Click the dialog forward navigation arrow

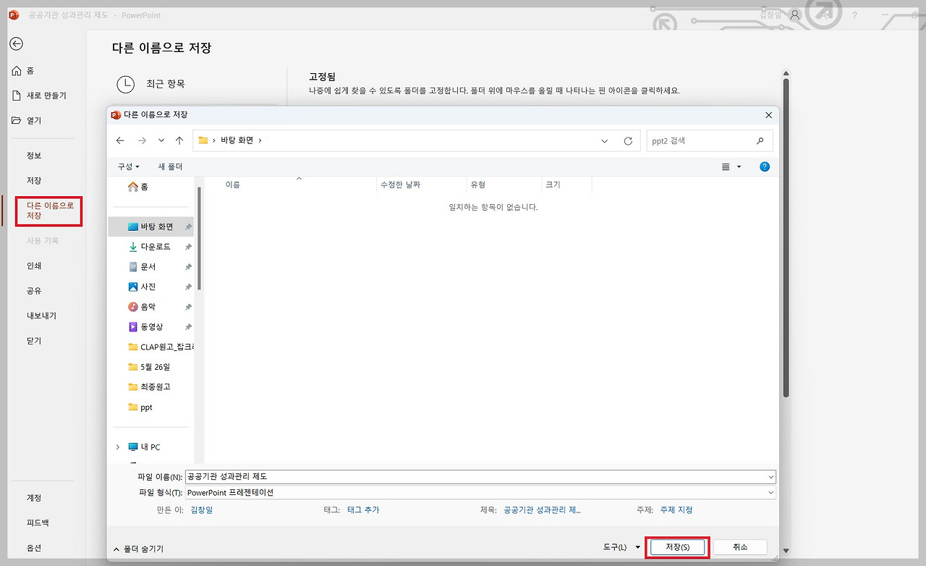pos(143,140)
